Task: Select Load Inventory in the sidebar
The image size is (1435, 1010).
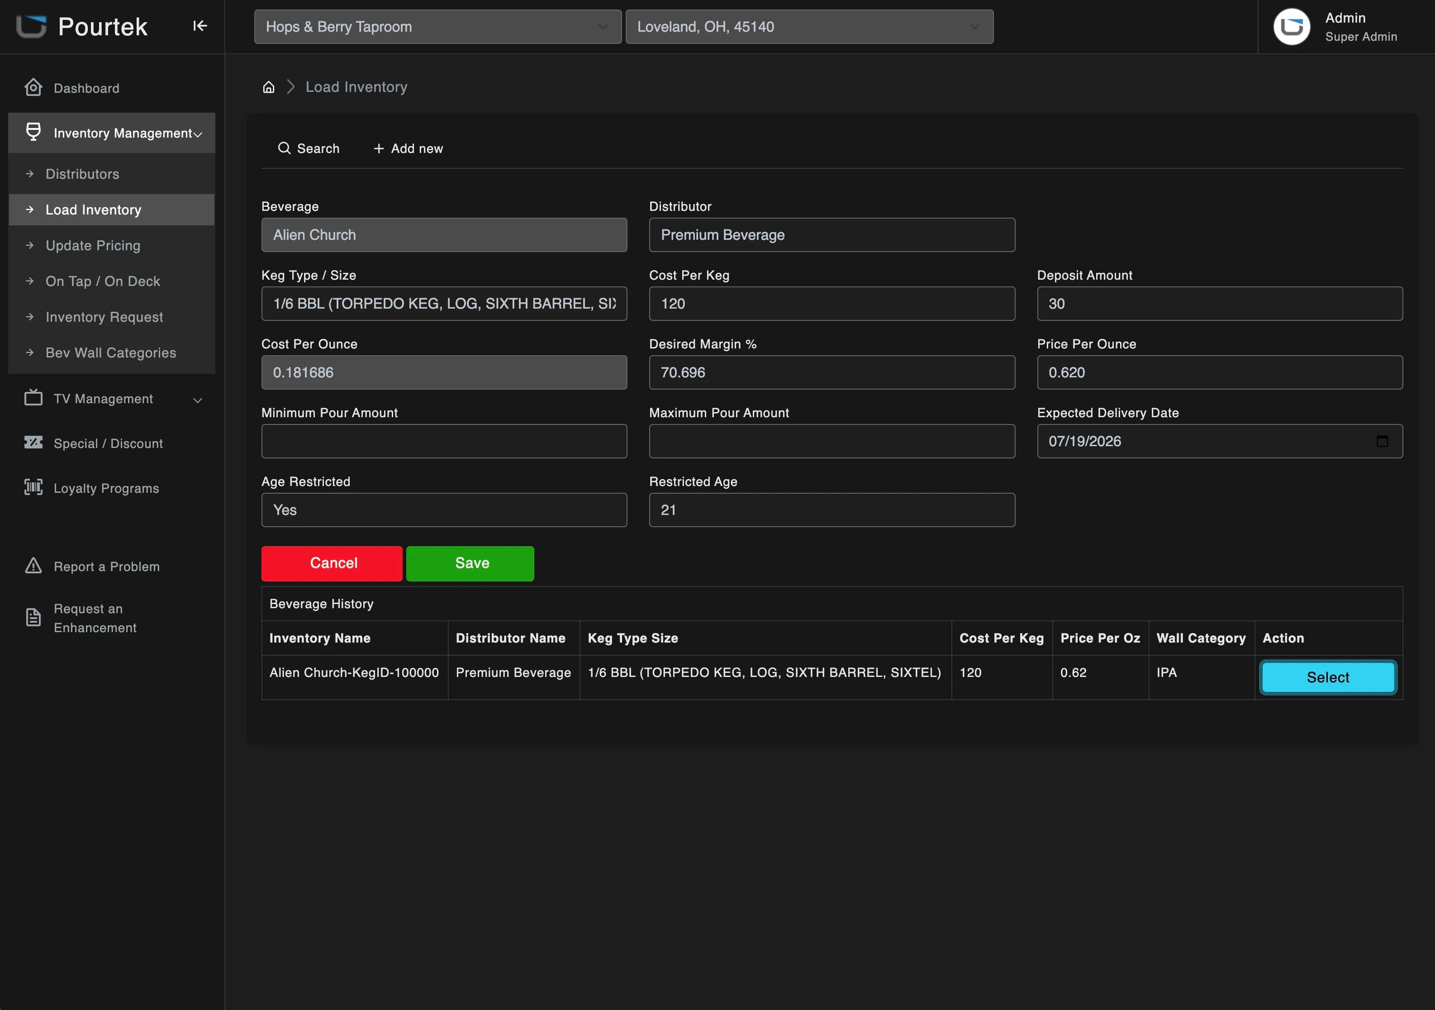Action: click(x=112, y=210)
